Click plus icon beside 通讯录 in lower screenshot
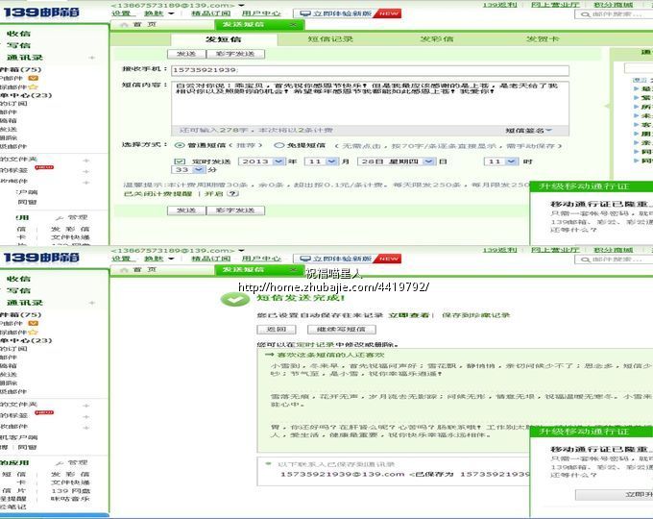This screenshot has height=519, width=653. (92, 303)
